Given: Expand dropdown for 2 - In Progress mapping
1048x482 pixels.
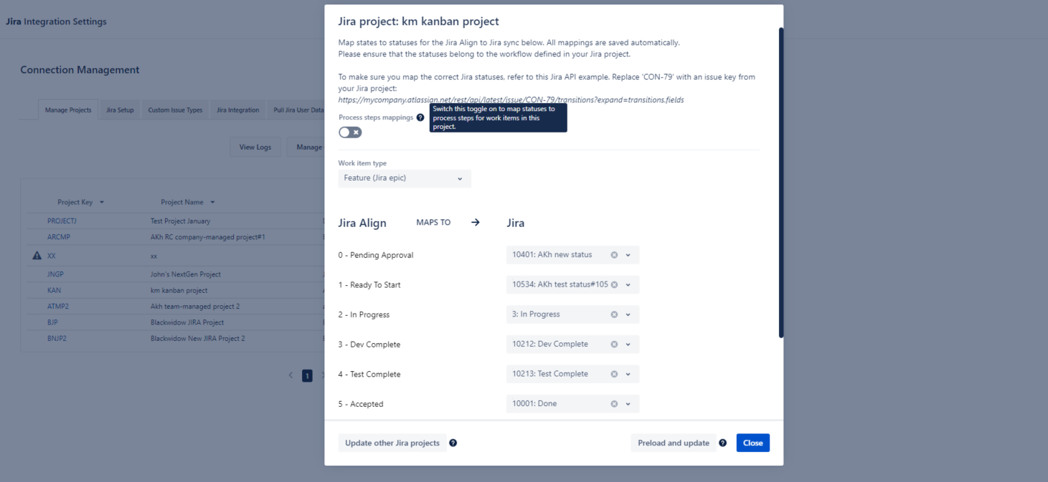Looking at the screenshot, I should (x=628, y=314).
